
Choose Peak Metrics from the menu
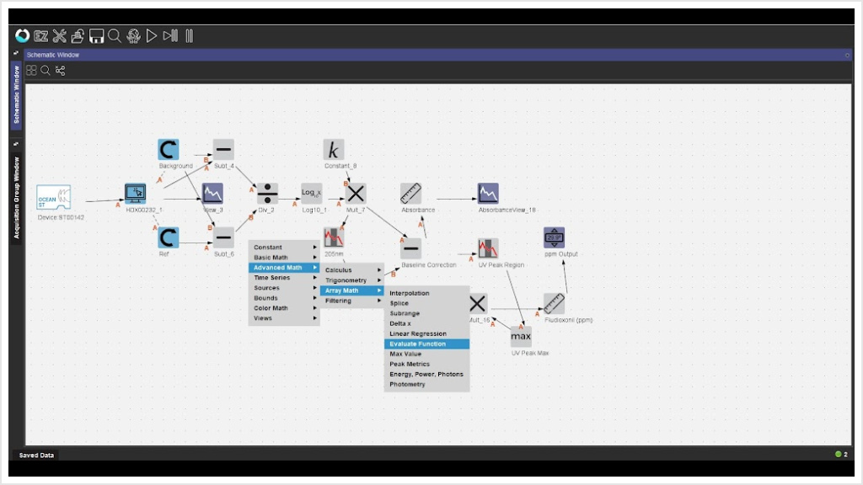point(426,364)
